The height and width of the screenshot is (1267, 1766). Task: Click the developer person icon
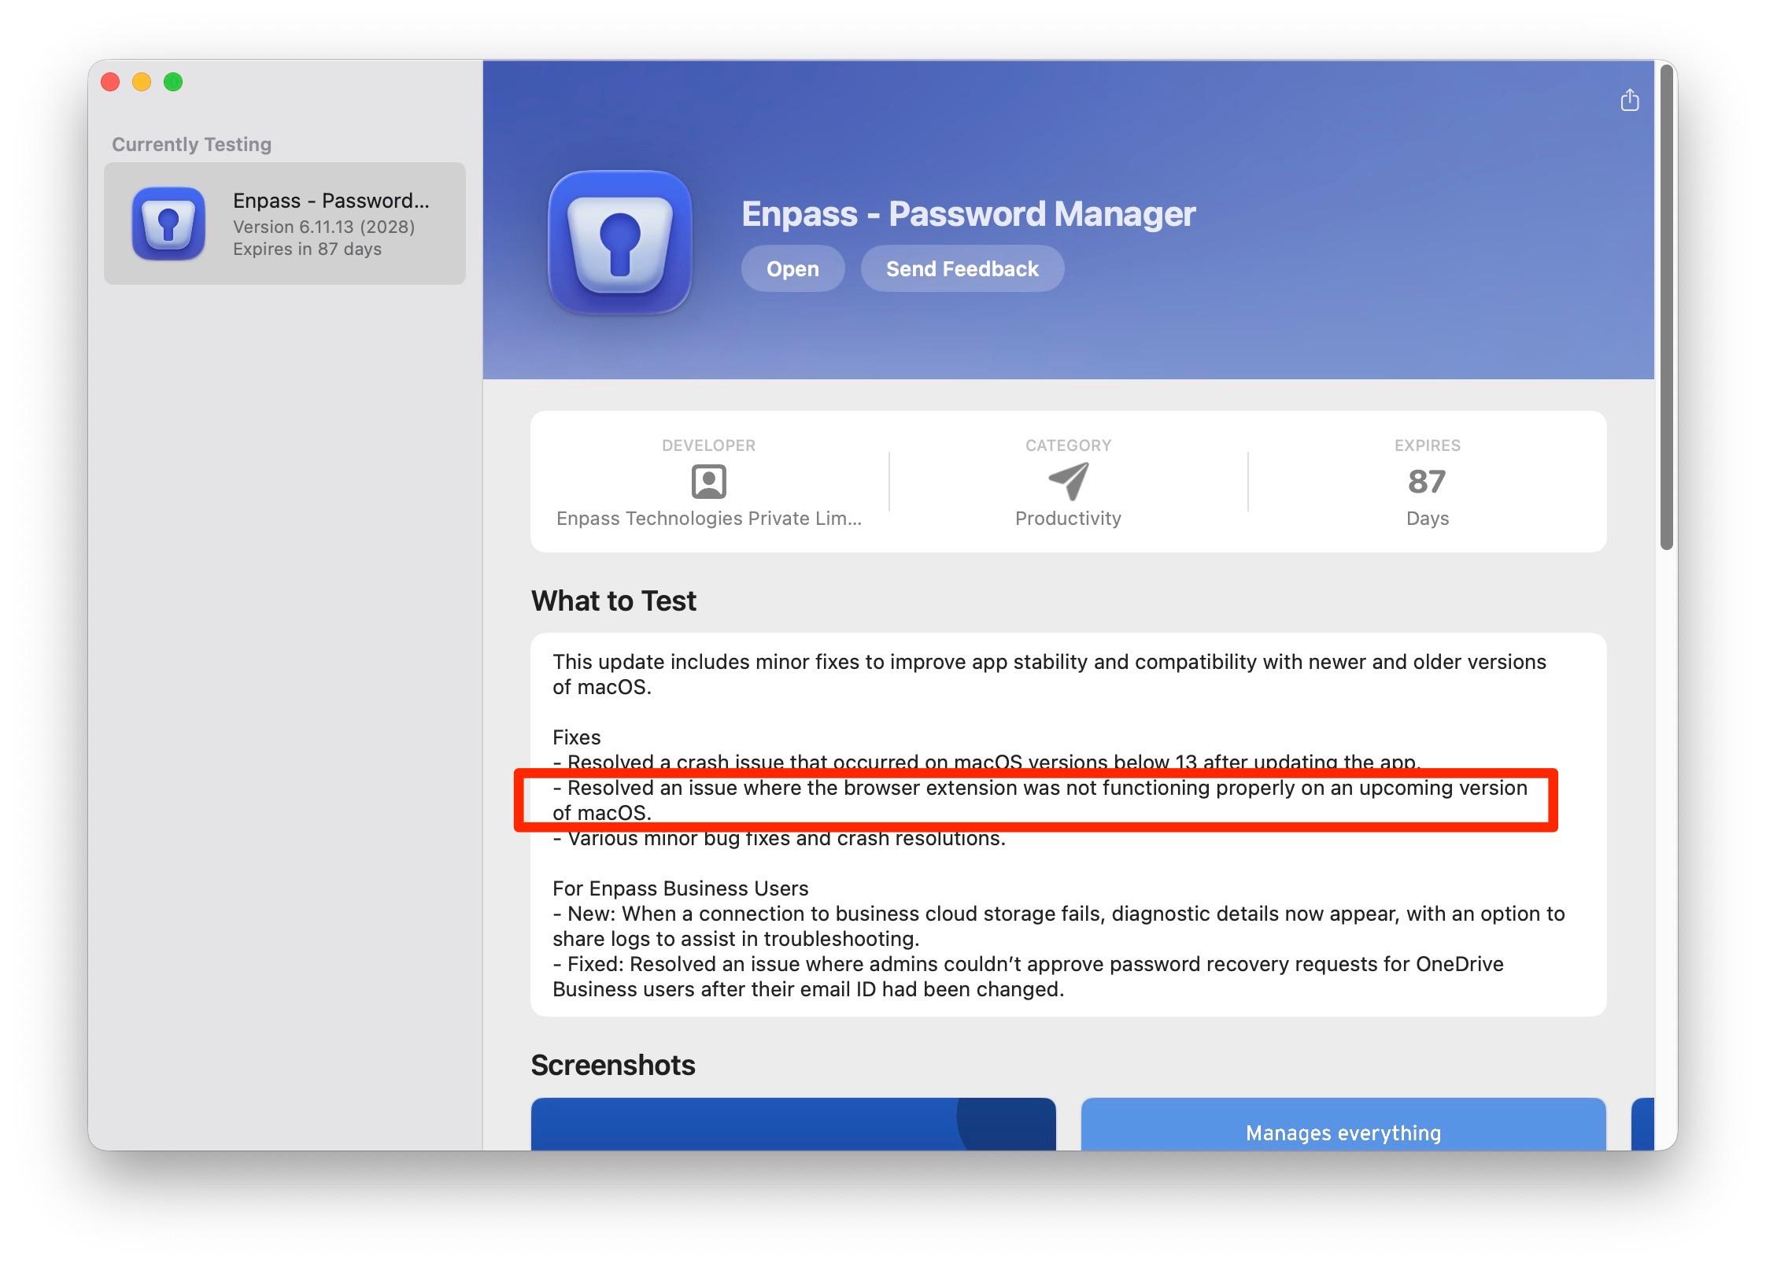(x=708, y=482)
